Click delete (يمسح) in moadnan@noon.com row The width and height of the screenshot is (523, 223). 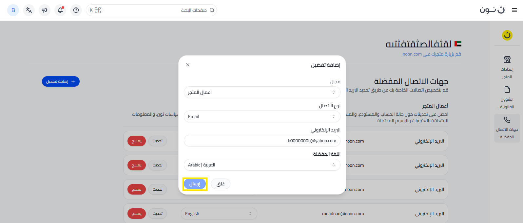tap(137, 214)
